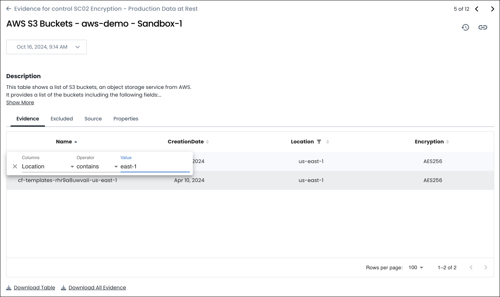The height and width of the screenshot is (297, 500).
Task: Click the filter Value input field
Action: (155, 167)
